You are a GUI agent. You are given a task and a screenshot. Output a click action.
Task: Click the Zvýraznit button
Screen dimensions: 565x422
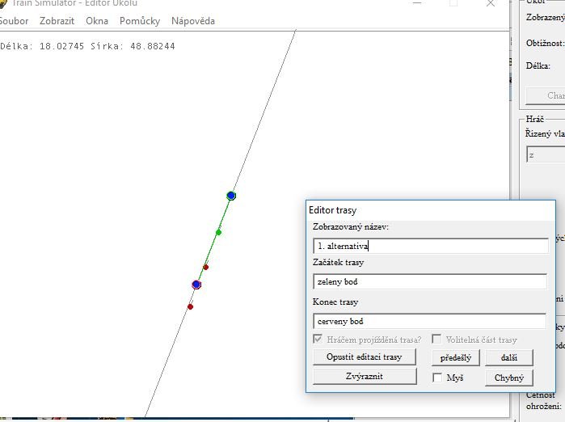point(365,376)
